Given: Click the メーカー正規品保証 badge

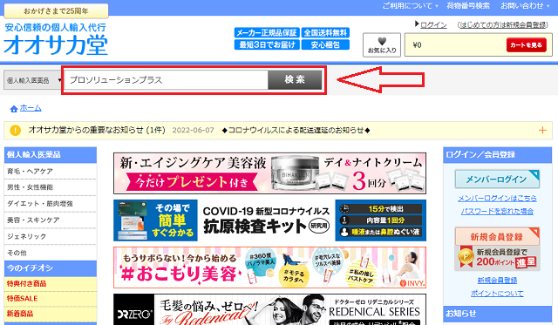Looking at the screenshot, I should click(267, 33).
